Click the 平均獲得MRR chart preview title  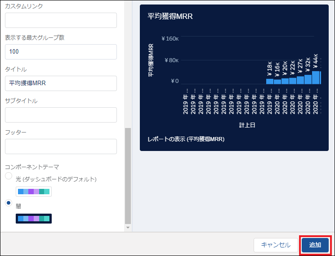point(170,16)
